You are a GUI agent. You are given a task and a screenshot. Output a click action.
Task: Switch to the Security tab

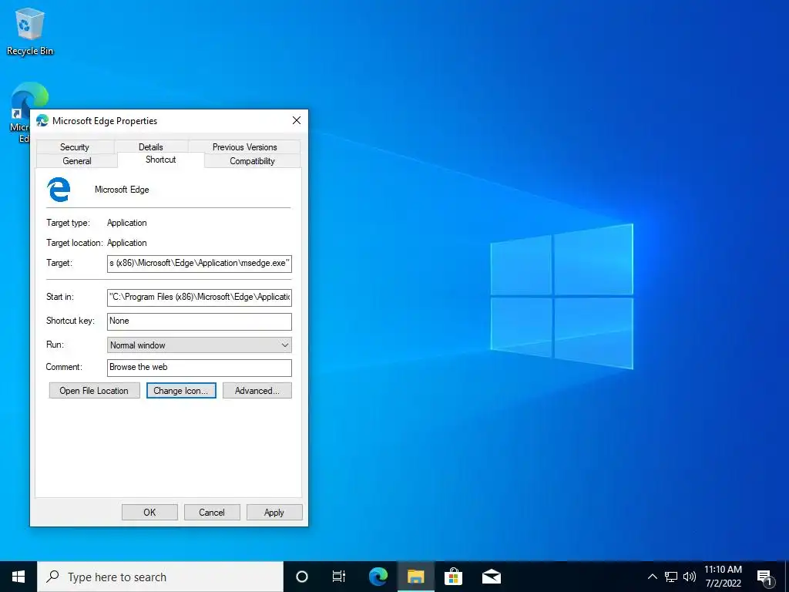(x=75, y=147)
